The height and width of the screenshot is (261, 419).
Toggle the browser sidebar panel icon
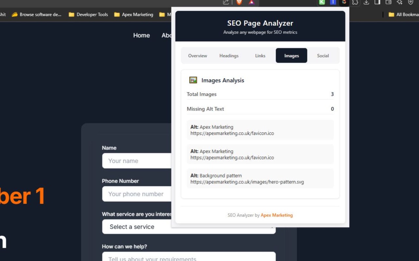click(377, 2)
